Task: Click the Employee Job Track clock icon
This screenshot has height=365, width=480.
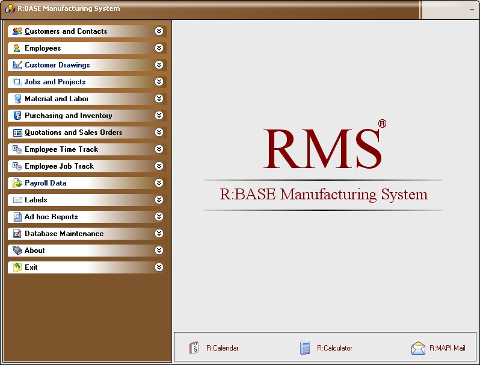Action: 17,166
